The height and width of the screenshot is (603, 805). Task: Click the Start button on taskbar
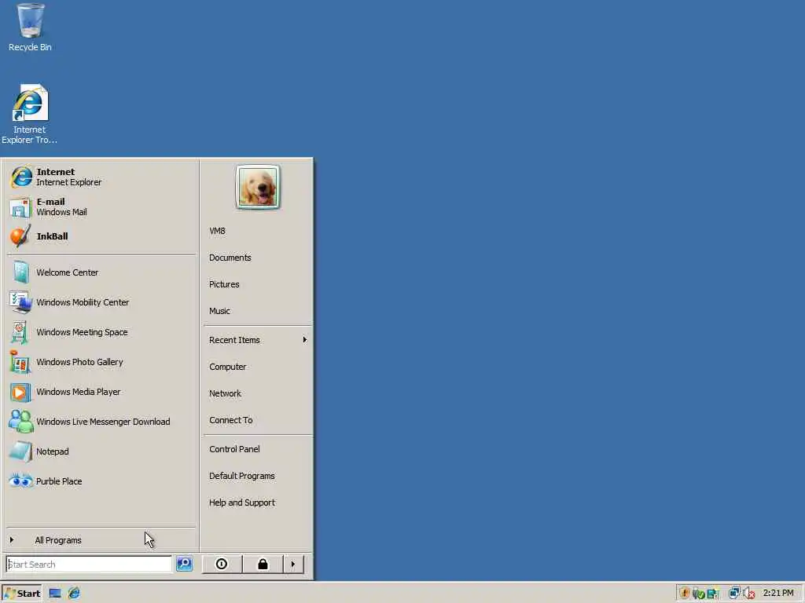pos(21,594)
